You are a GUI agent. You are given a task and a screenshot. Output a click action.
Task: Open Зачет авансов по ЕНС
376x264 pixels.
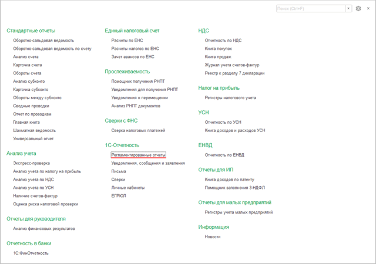coord(133,57)
